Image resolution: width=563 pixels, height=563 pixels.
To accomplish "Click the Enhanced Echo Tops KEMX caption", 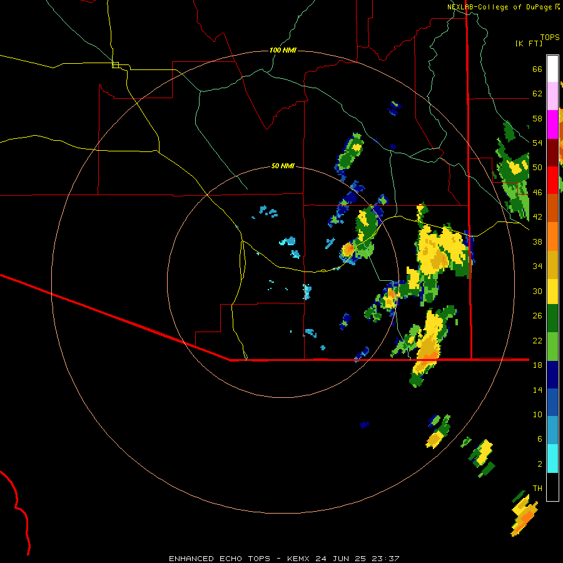I will pyautogui.click(x=284, y=559).
